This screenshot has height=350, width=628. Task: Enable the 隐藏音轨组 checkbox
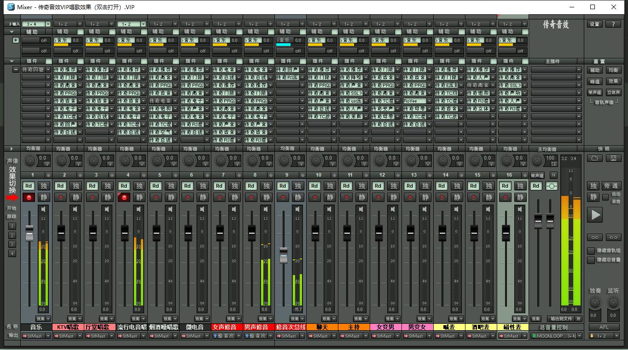click(591, 251)
